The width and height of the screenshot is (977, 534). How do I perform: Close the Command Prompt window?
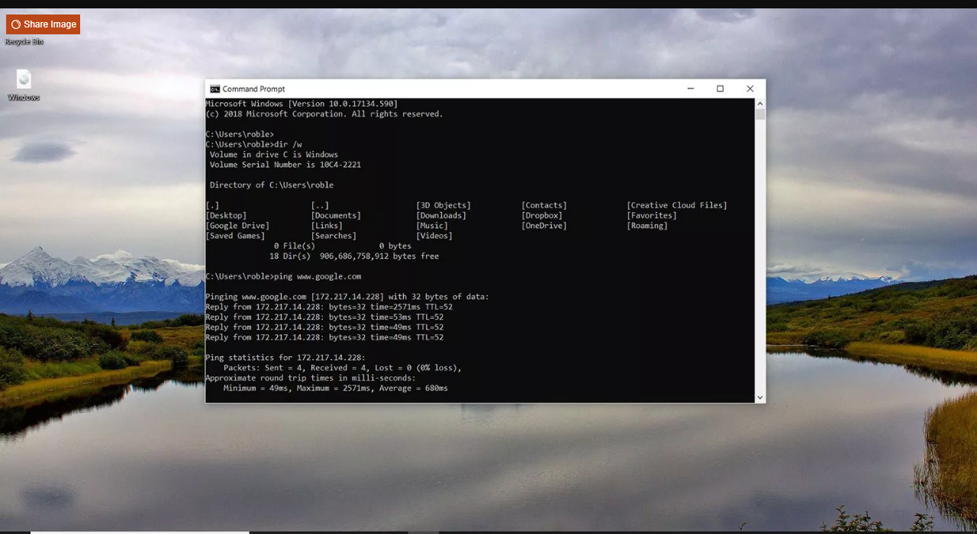tap(750, 88)
